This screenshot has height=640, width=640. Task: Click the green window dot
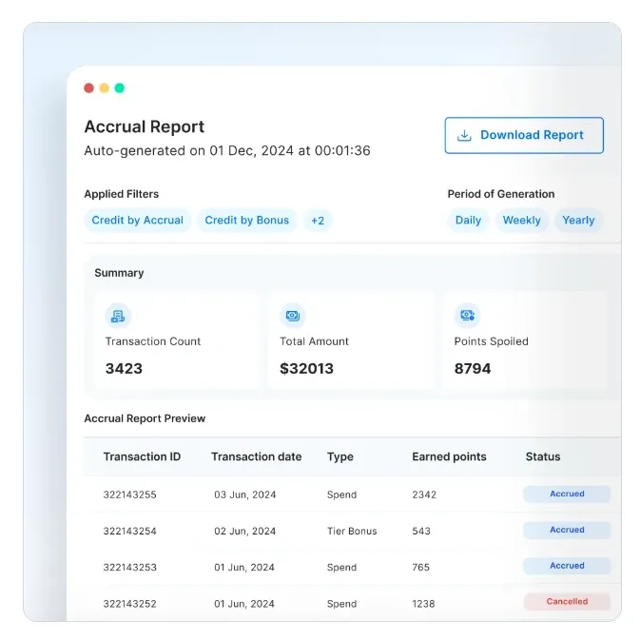(x=120, y=88)
